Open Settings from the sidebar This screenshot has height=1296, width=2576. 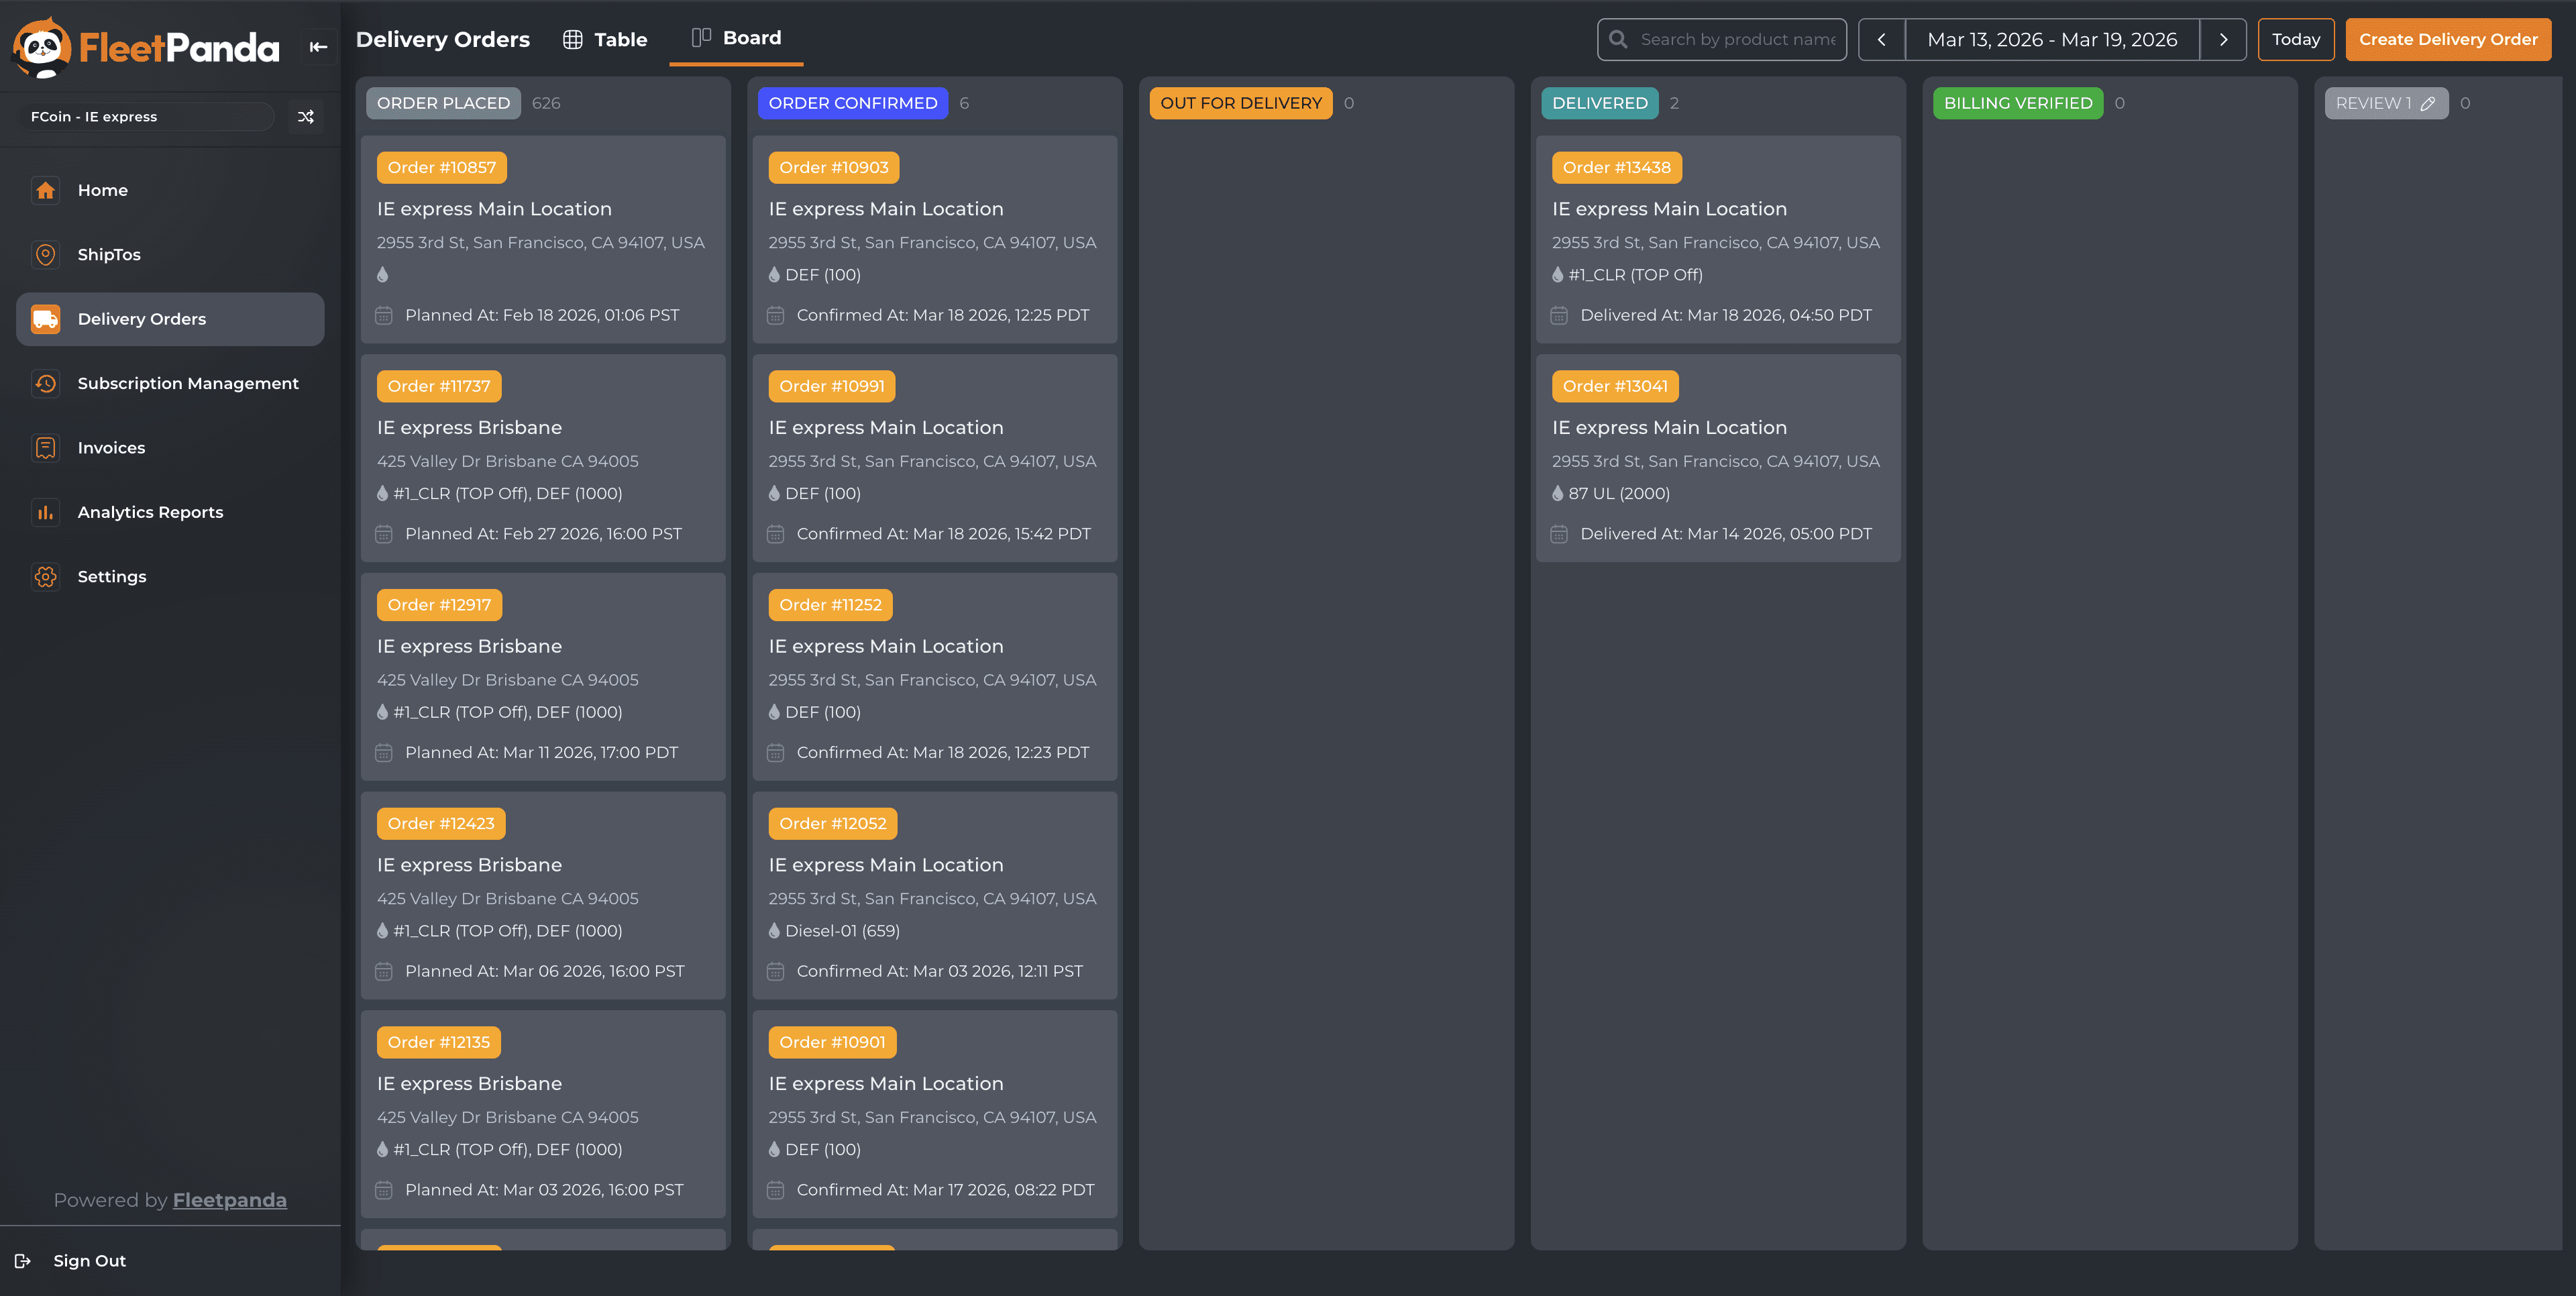(x=111, y=576)
